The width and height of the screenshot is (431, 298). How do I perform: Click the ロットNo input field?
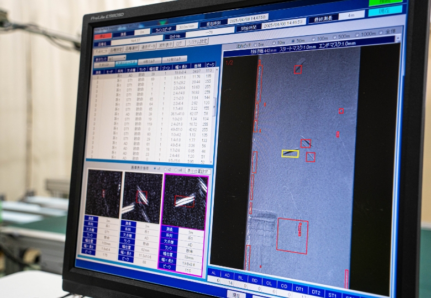coord(210,33)
